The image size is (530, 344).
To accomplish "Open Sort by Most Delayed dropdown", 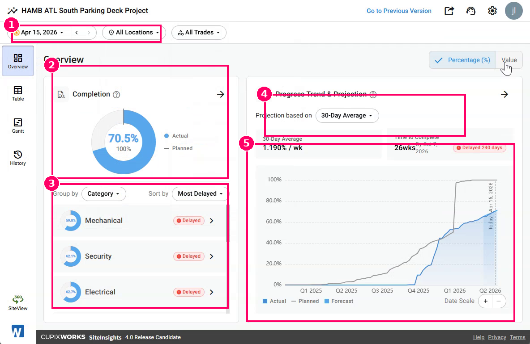I will tap(201, 193).
